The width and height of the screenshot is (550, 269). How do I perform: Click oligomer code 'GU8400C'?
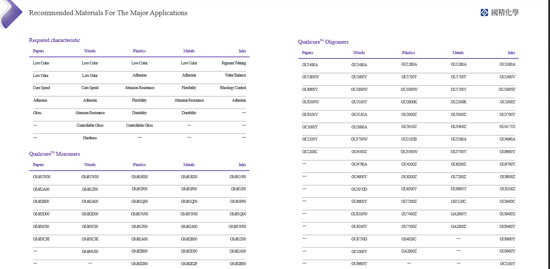507,202
